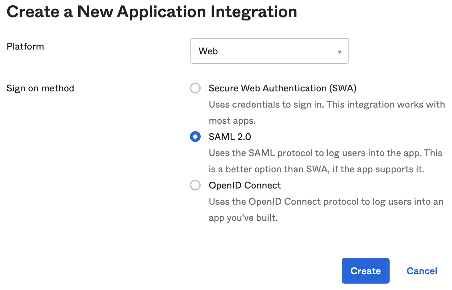Click the dialog title Create a New Application Integration

point(152,11)
